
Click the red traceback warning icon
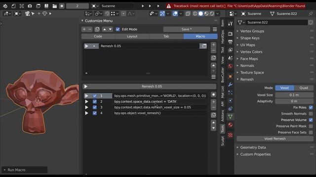pos(169,6)
